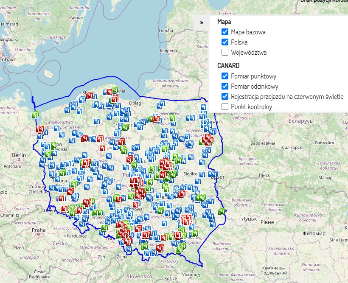The image size is (348, 283).
Task: Select blue marker right of Siedlce label
Action: coord(202,174)
